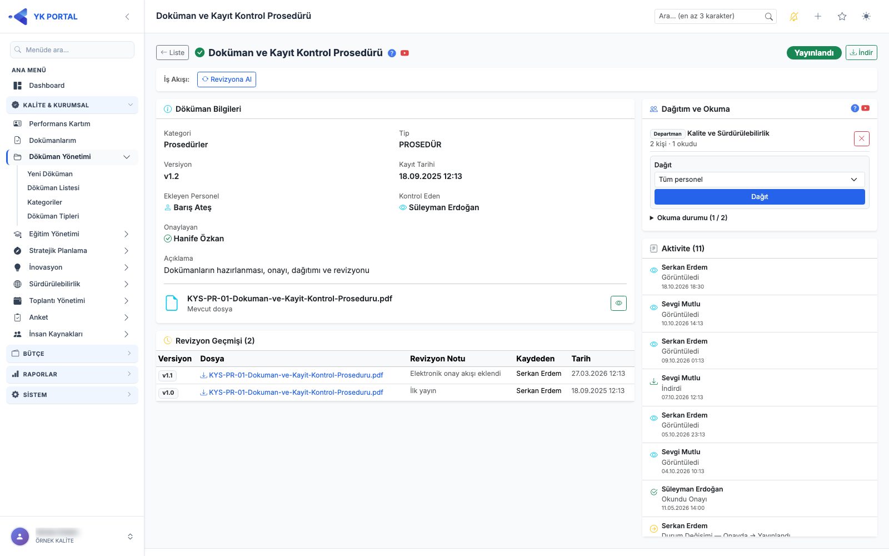Click the YK PORTAL logo

[43, 17]
